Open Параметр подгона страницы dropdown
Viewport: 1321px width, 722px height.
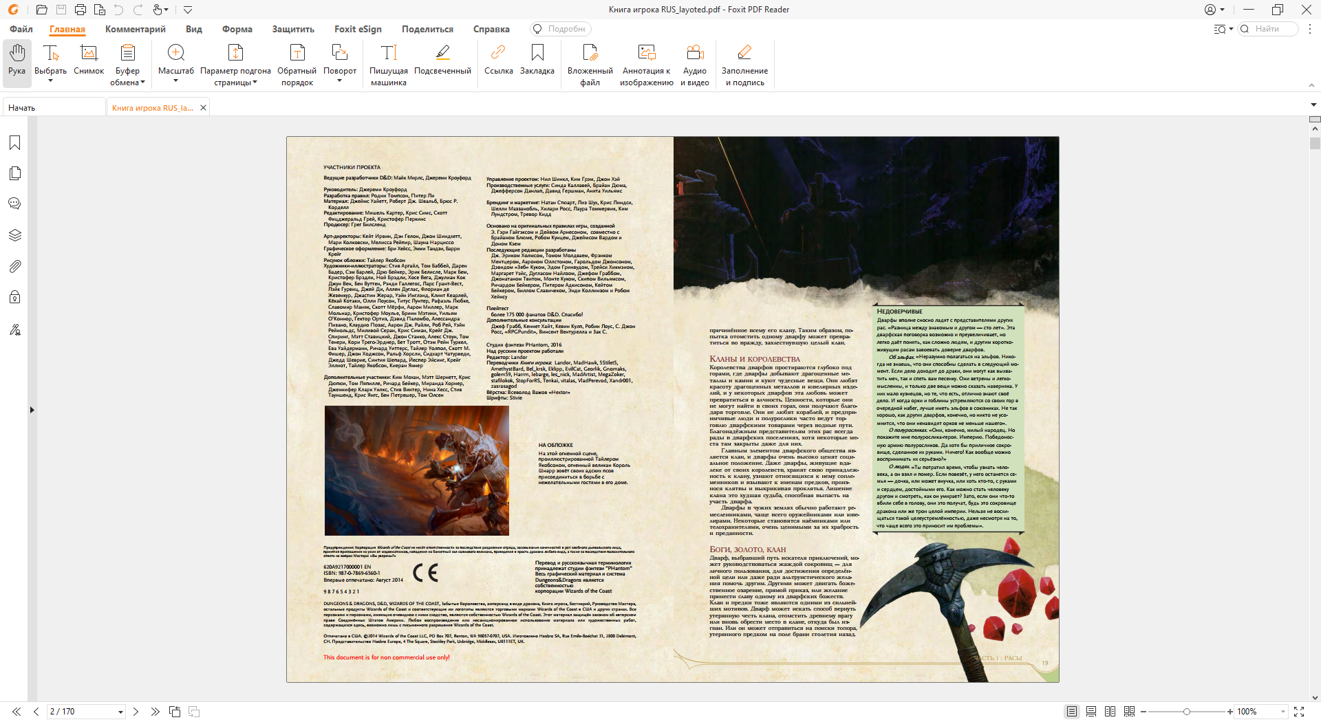pos(255,83)
